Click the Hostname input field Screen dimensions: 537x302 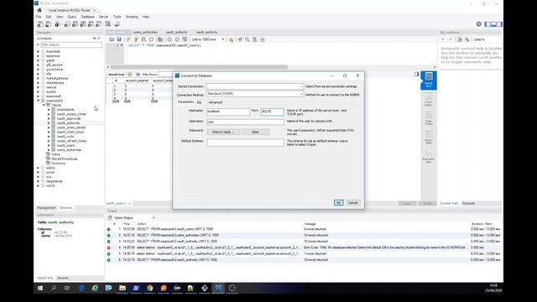[228, 112]
